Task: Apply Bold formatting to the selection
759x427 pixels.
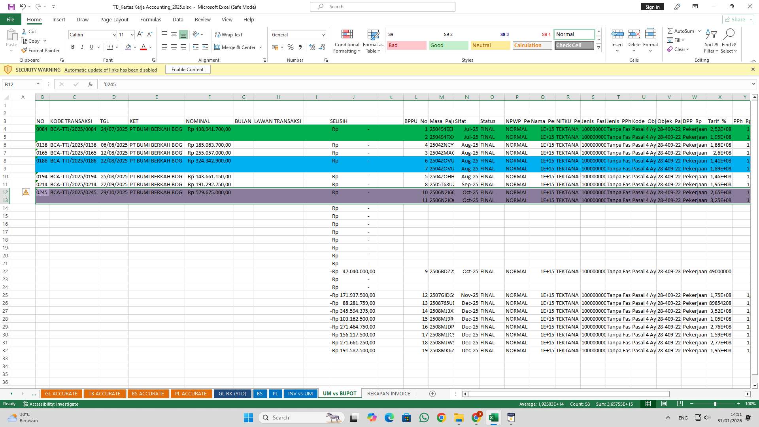Action: coord(73,47)
